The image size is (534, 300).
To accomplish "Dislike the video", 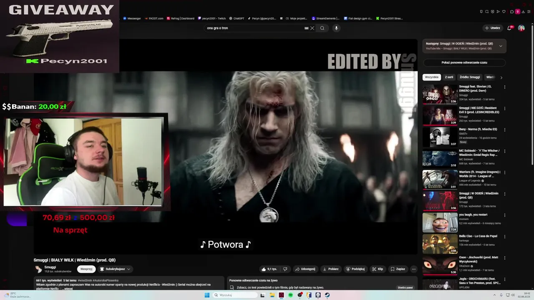I will [285, 269].
